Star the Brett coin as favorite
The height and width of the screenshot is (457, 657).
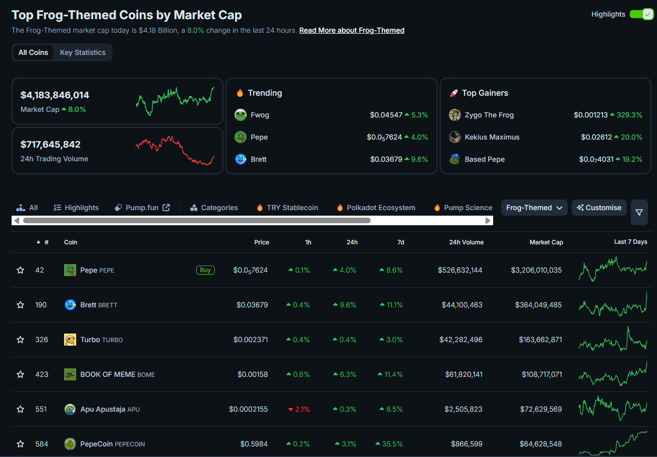20,305
